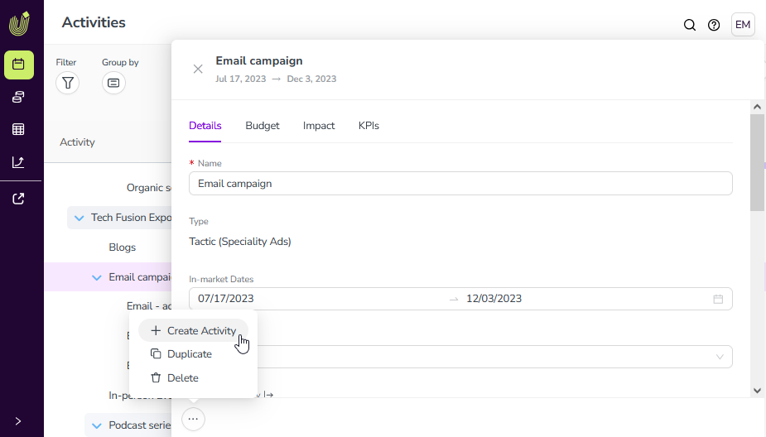Image resolution: width=766 pixels, height=437 pixels.
Task: Open the In-market Dates calendar picker
Action: click(x=718, y=299)
